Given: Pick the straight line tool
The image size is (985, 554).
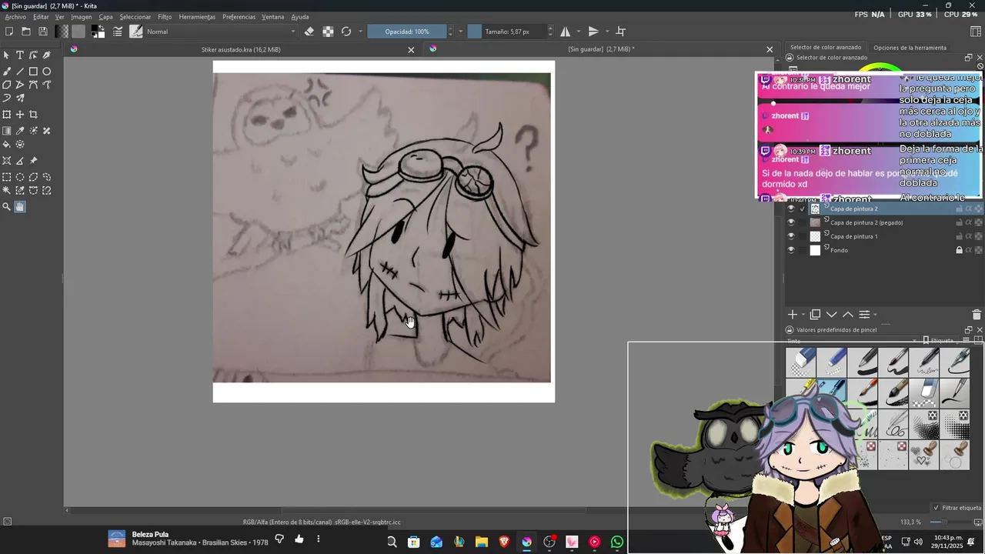Looking at the screenshot, I should (x=20, y=72).
